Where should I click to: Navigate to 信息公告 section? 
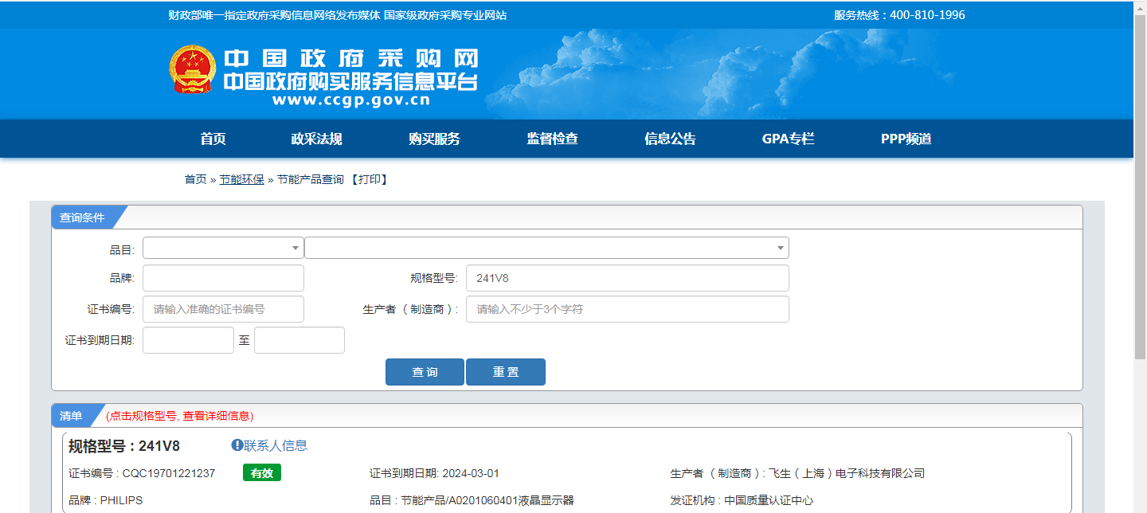(x=670, y=139)
